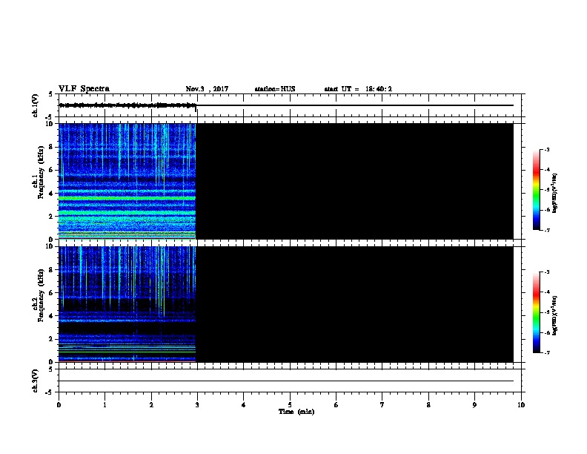Click time-axis tick label "1"
This screenshot has height=454, width=587.
click(105, 404)
